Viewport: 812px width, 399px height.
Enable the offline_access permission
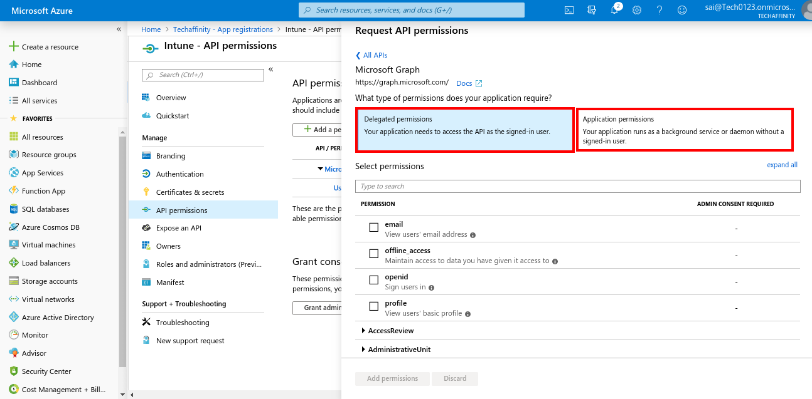tap(373, 253)
